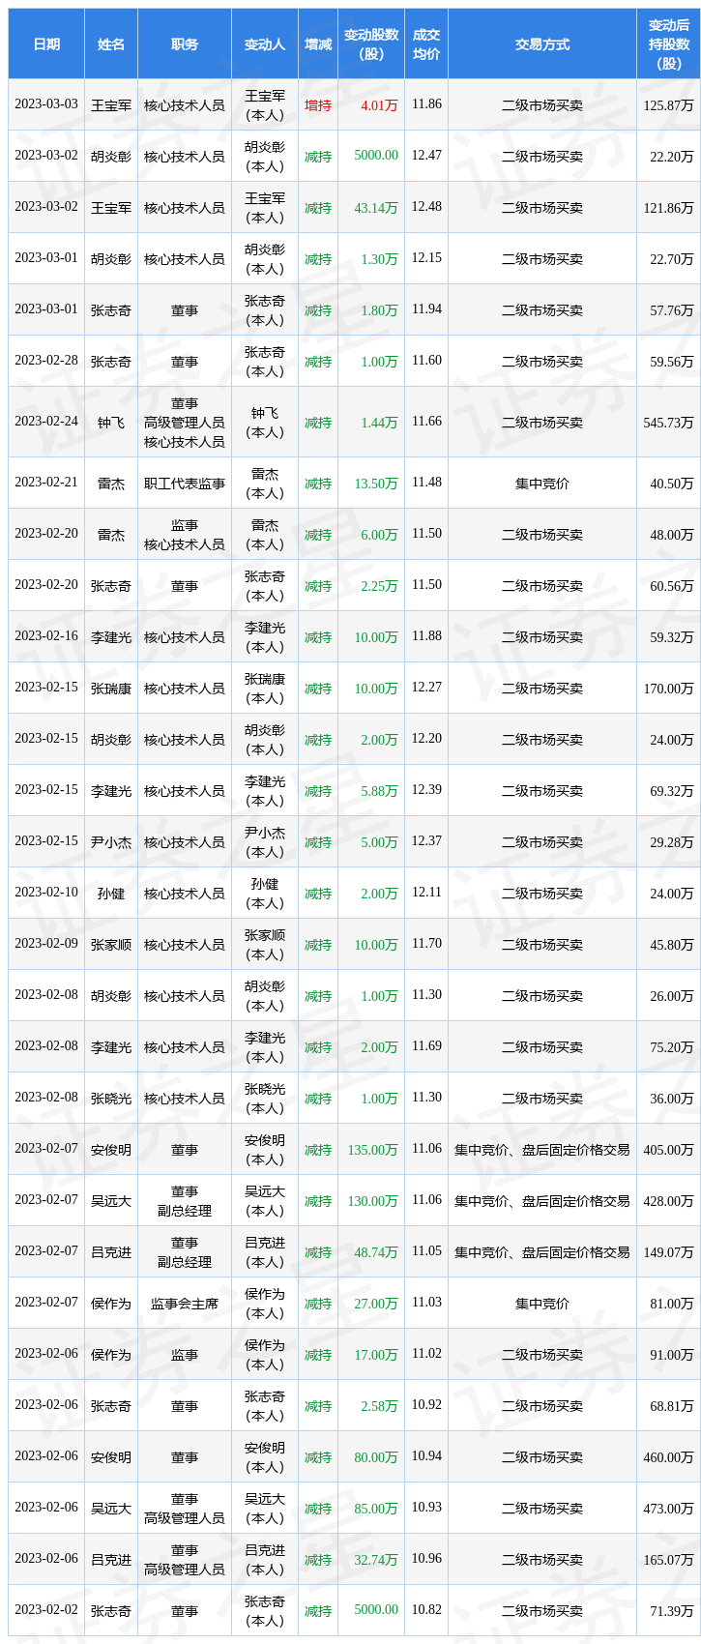Select 钟飞 in the 姓名 column
Screen dimensions: 701x1644
click(111, 423)
